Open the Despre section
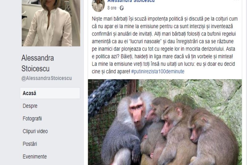This screenshot has width=247, height=165. coord(30,106)
